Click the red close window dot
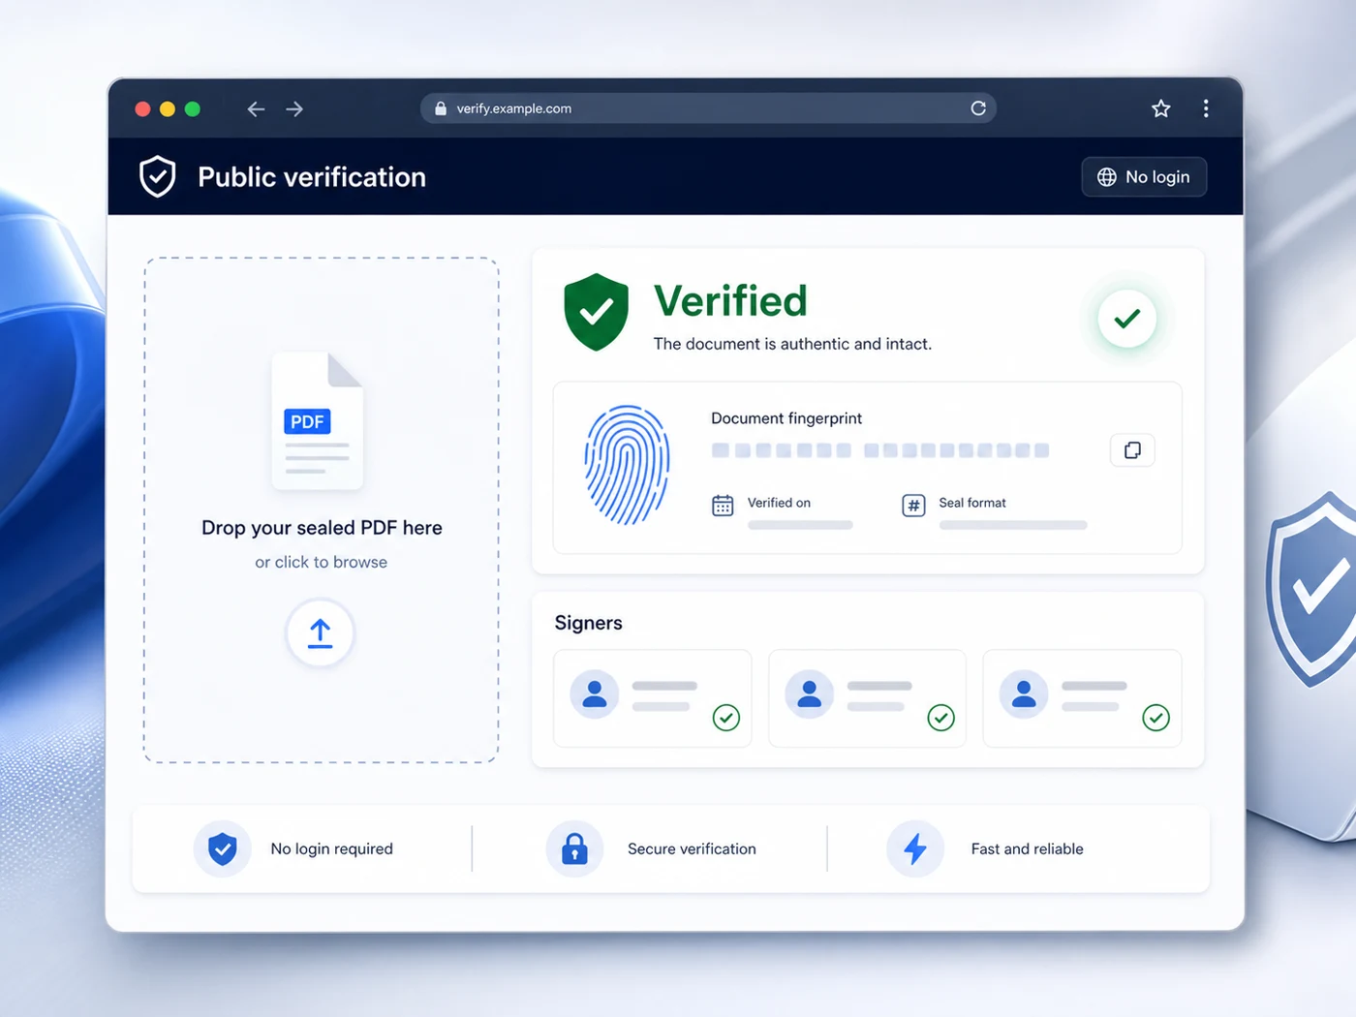 (142, 109)
